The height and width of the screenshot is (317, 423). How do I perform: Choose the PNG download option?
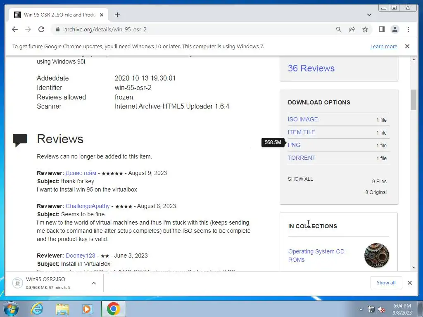click(294, 145)
